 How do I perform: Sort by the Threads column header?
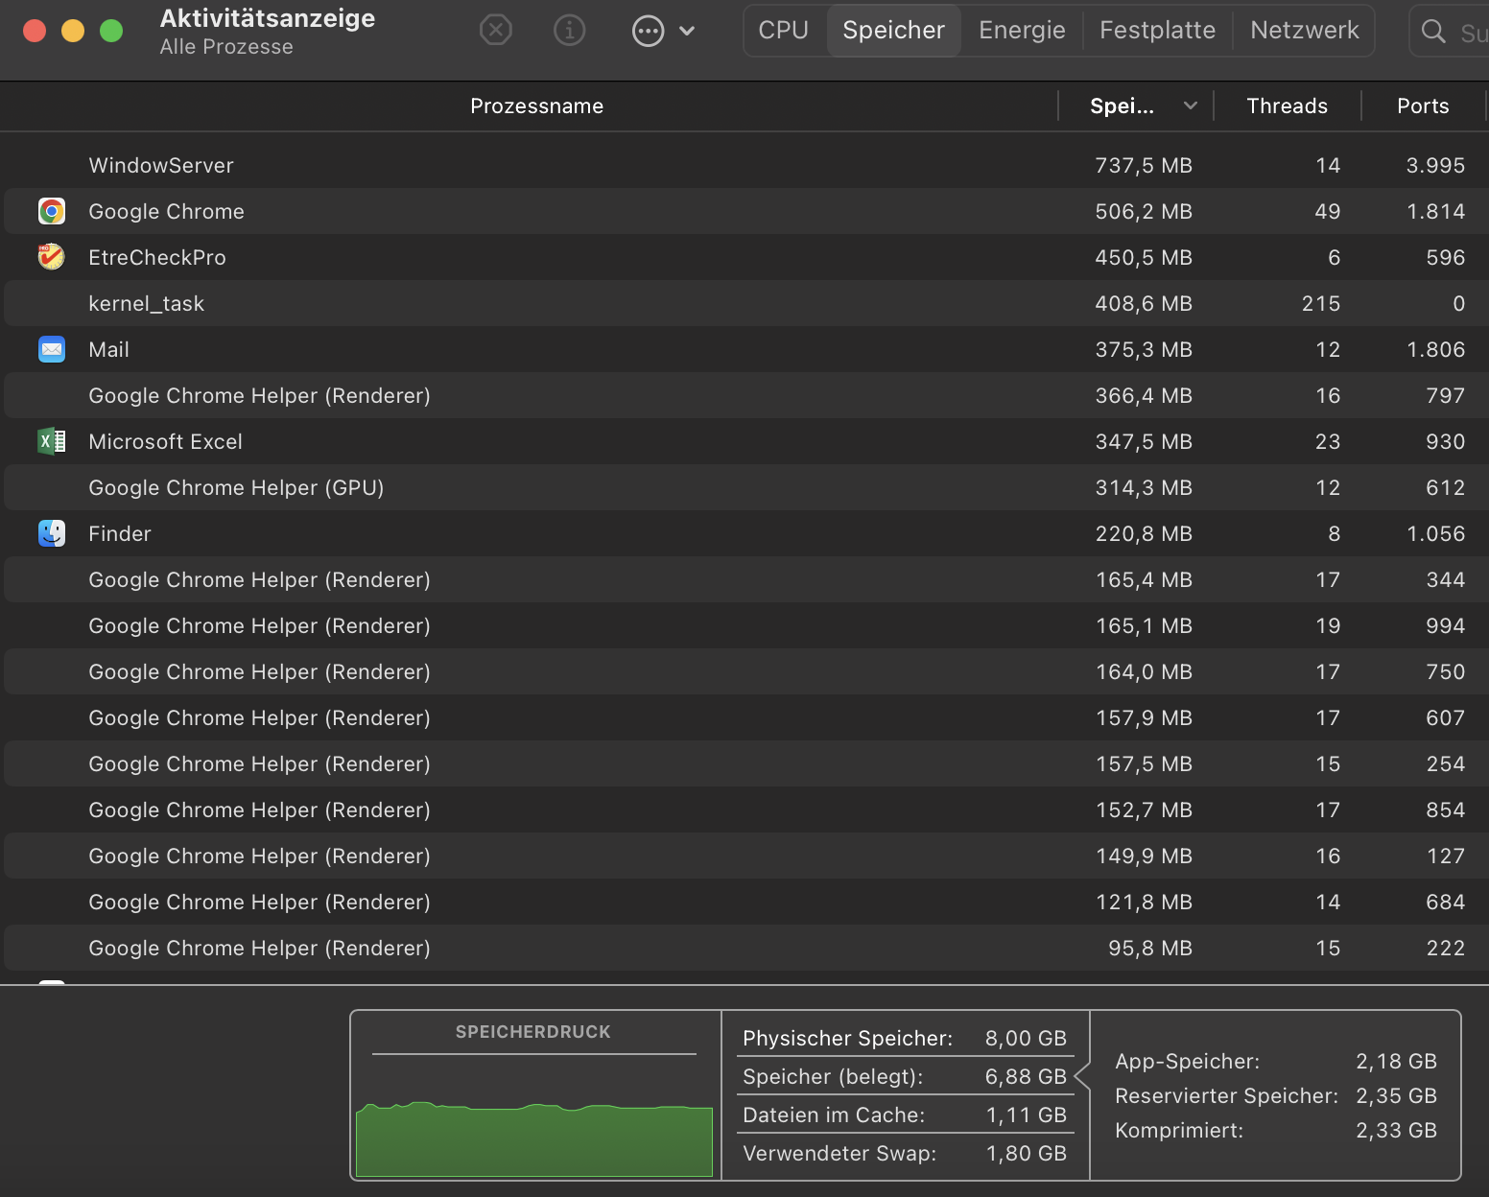(x=1287, y=106)
